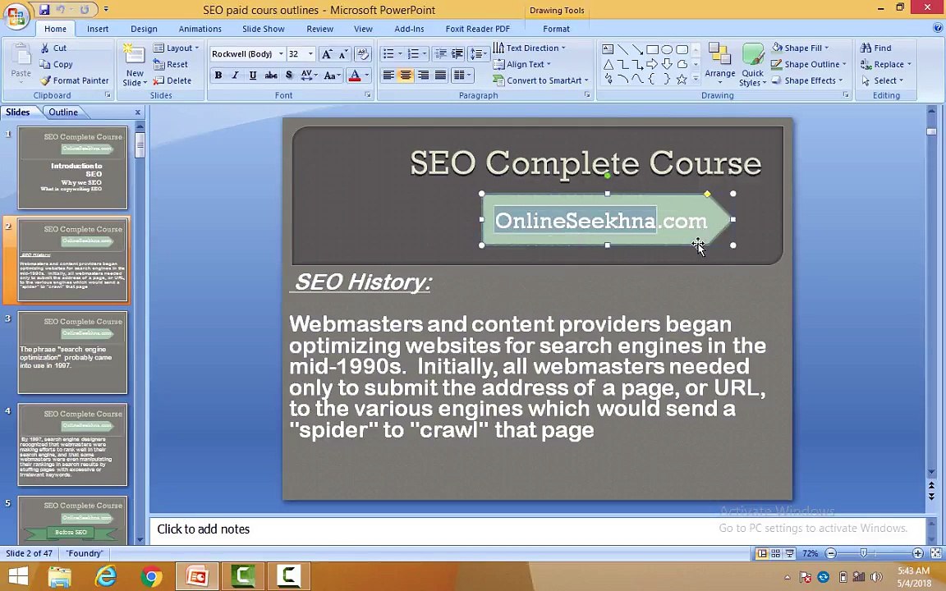Select the oval shape

coord(667,49)
